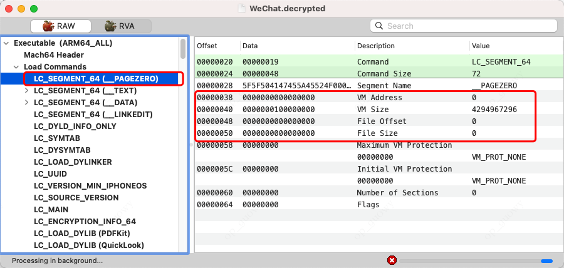Click the WeChat.decrypted document icon in title bar
Viewport: 564px width, 268px height.
pos(243,9)
